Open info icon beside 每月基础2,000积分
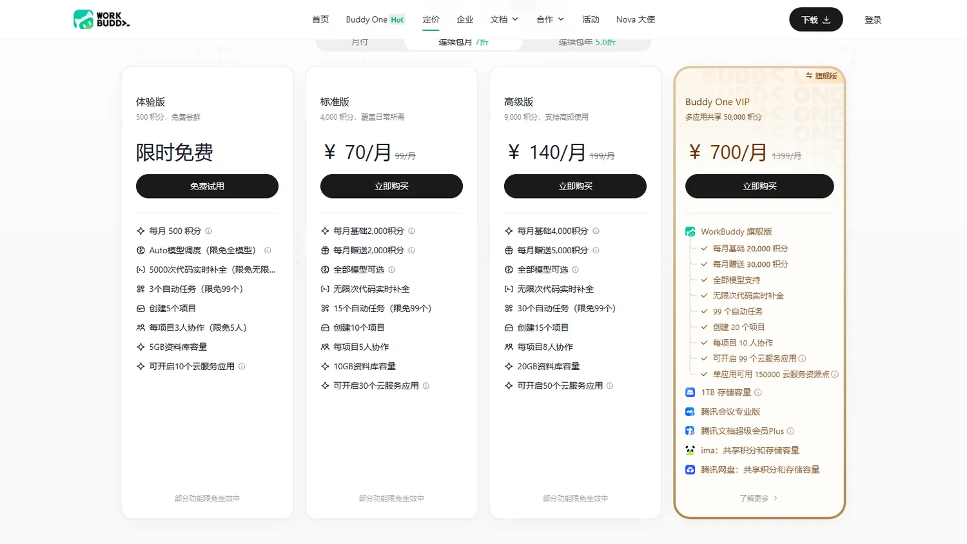The width and height of the screenshot is (967, 544). click(411, 231)
